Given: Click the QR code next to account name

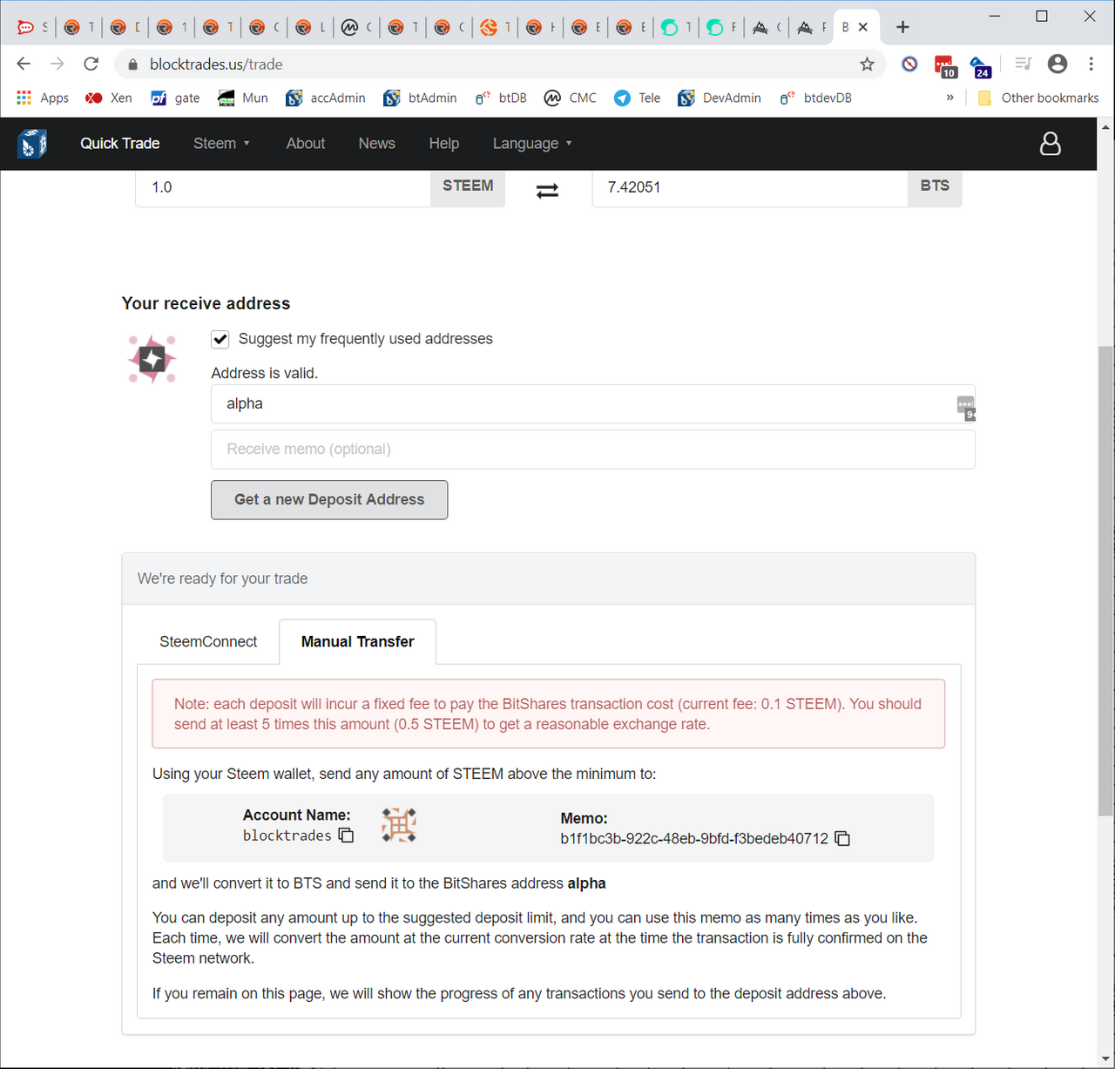Looking at the screenshot, I should click(399, 824).
